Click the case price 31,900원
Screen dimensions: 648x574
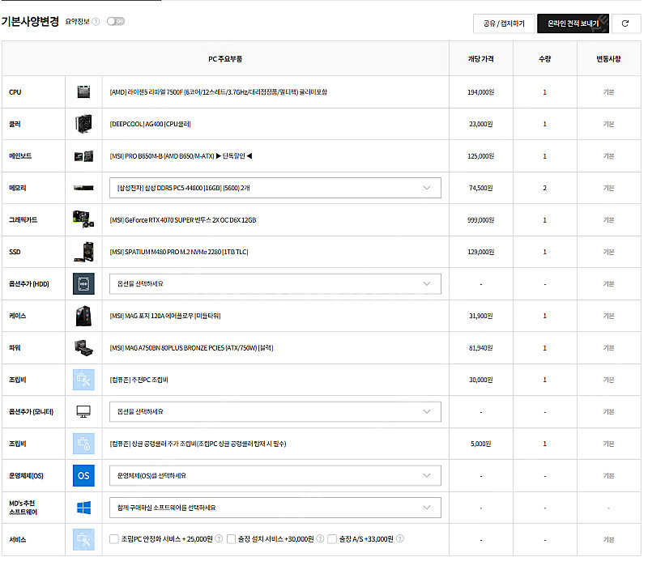[480, 316]
